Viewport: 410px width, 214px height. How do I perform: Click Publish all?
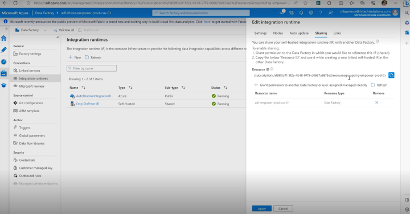88,30
